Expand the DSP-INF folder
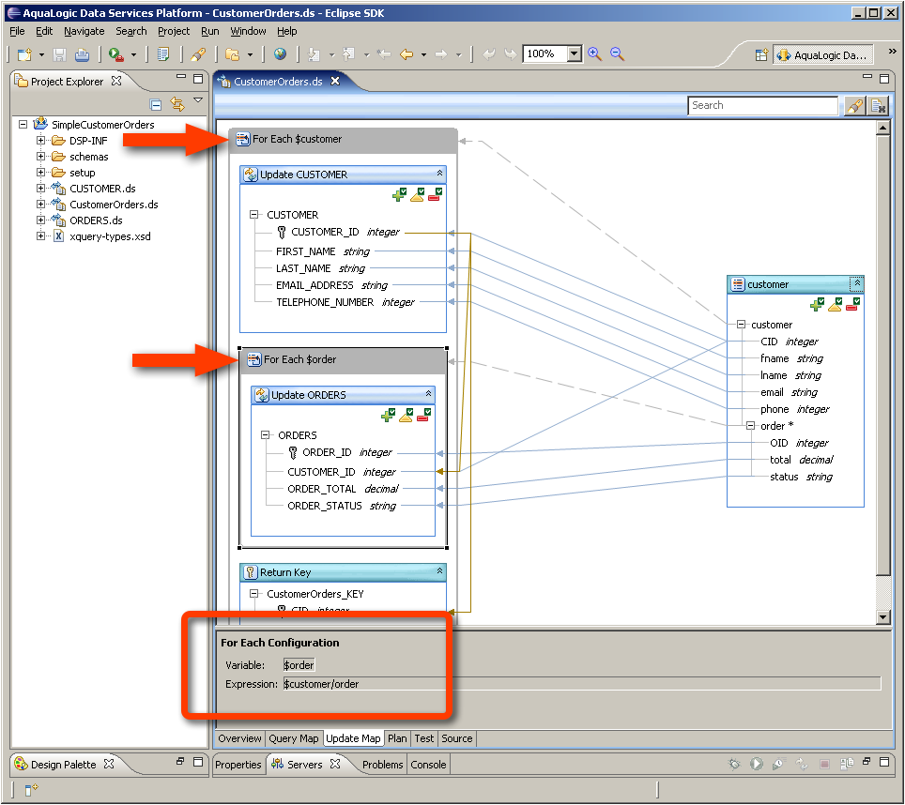The width and height of the screenshot is (905, 805). pos(41,140)
